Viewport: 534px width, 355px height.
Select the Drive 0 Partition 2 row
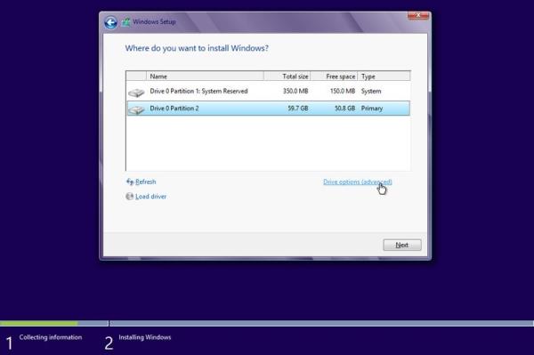point(268,109)
